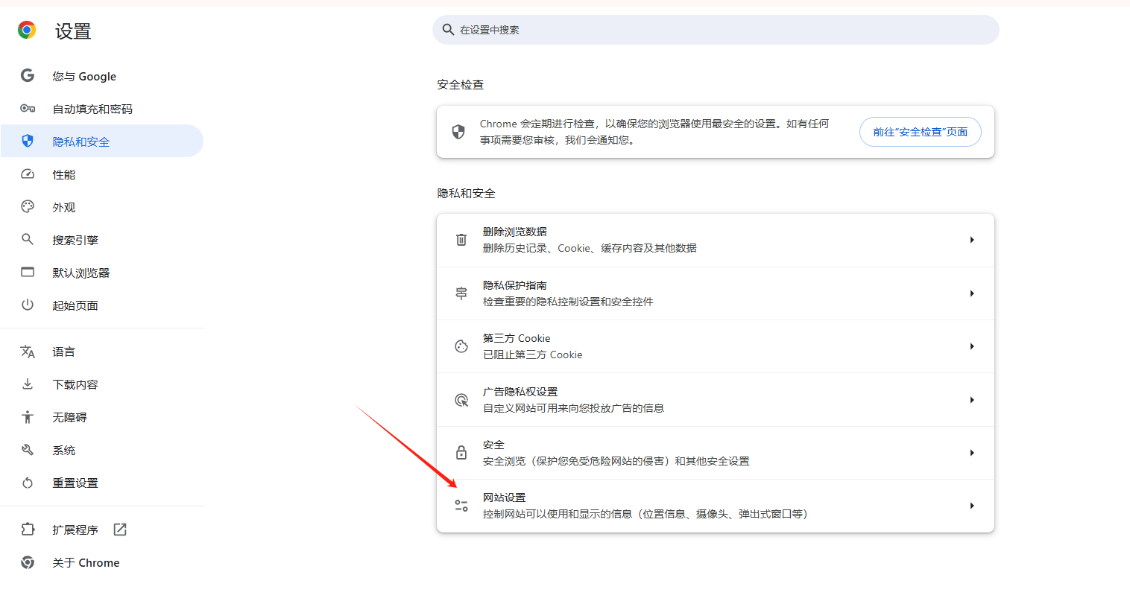Select 隐私和安全 in sidebar

tap(102, 141)
